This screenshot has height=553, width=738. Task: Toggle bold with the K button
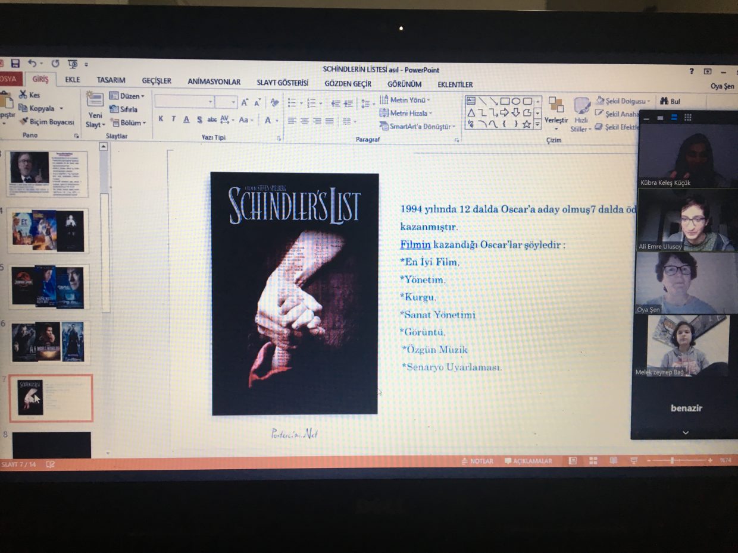click(x=161, y=119)
